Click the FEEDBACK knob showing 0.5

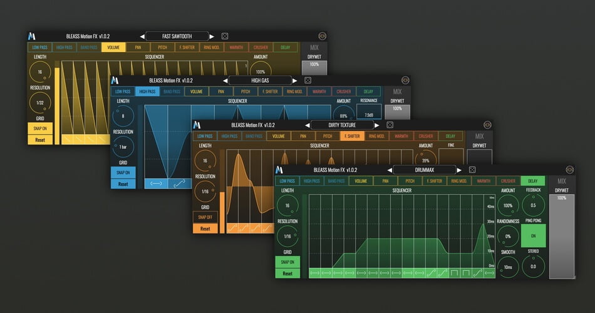click(x=533, y=205)
